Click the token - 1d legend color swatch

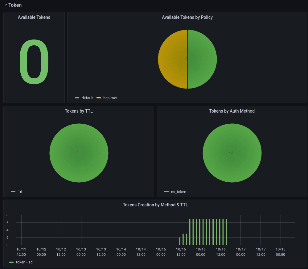click(x=11, y=262)
